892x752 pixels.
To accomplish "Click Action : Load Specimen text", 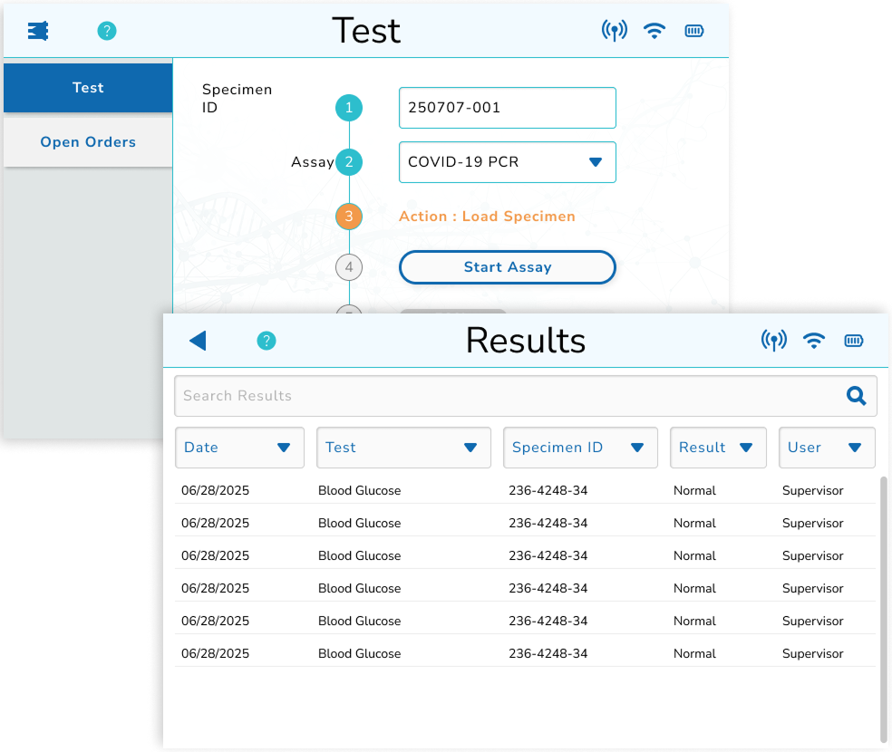I will click(x=487, y=216).
